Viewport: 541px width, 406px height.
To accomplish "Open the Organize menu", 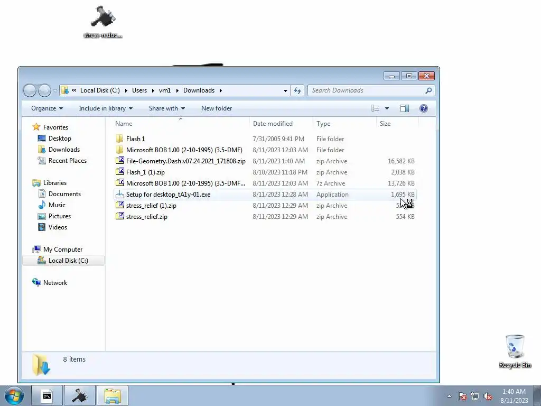I will click(x=47, y=108).
